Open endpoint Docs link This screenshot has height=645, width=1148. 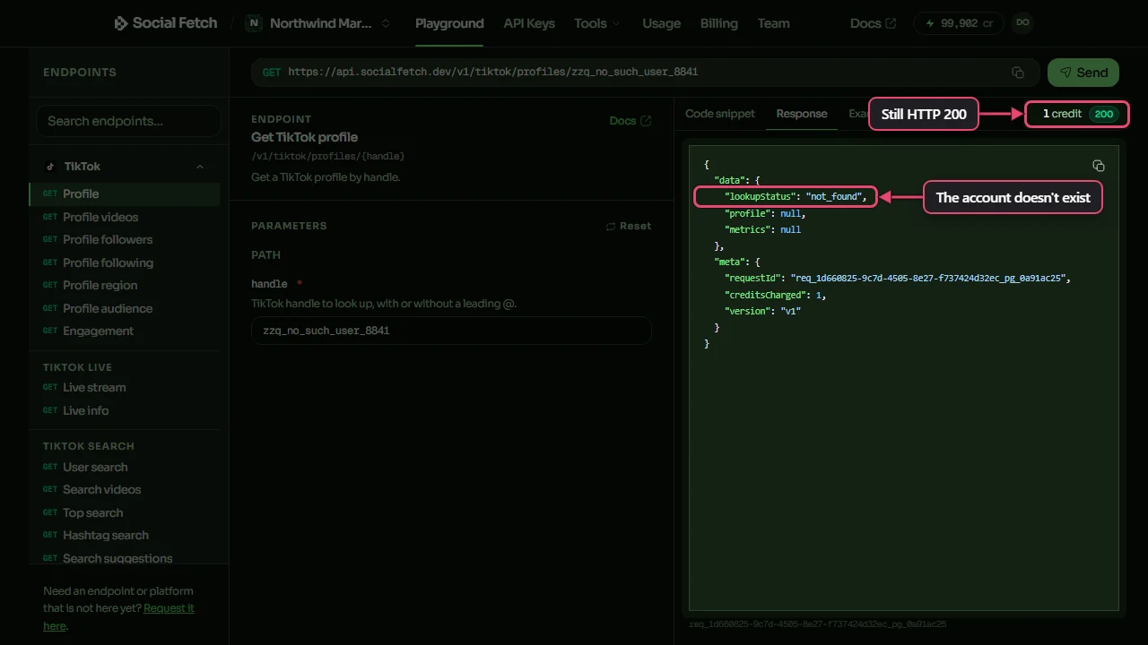[x=631, y=121]
